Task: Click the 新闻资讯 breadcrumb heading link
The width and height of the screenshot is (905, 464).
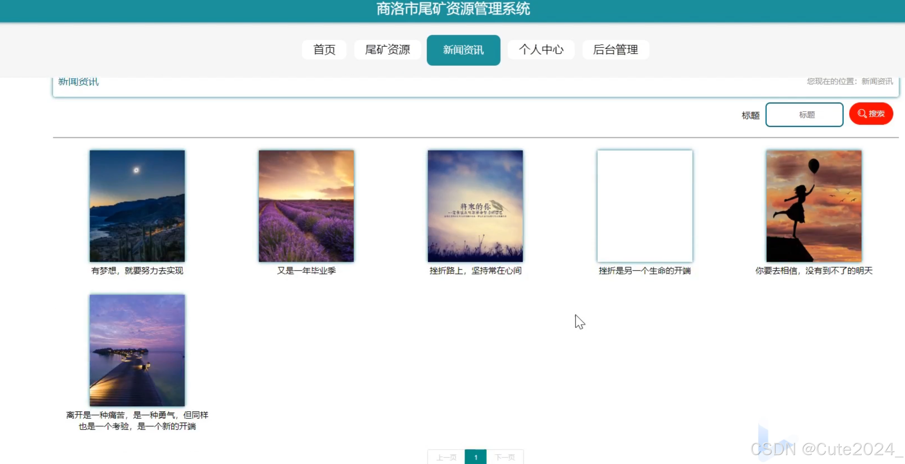Action: (78, 81)
